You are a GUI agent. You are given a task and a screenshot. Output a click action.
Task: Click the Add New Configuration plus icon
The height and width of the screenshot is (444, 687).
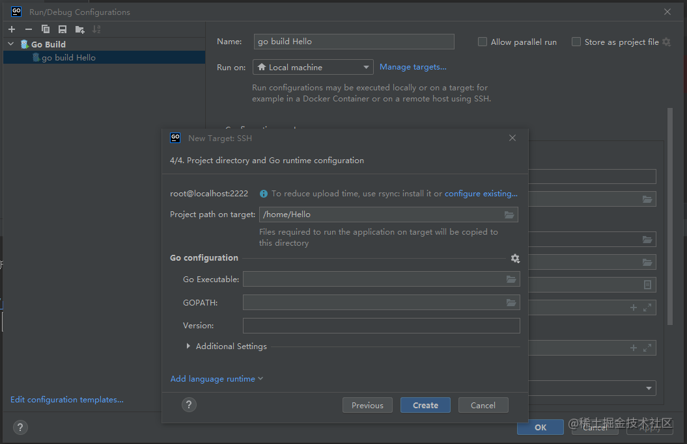(x=12, y=29)
